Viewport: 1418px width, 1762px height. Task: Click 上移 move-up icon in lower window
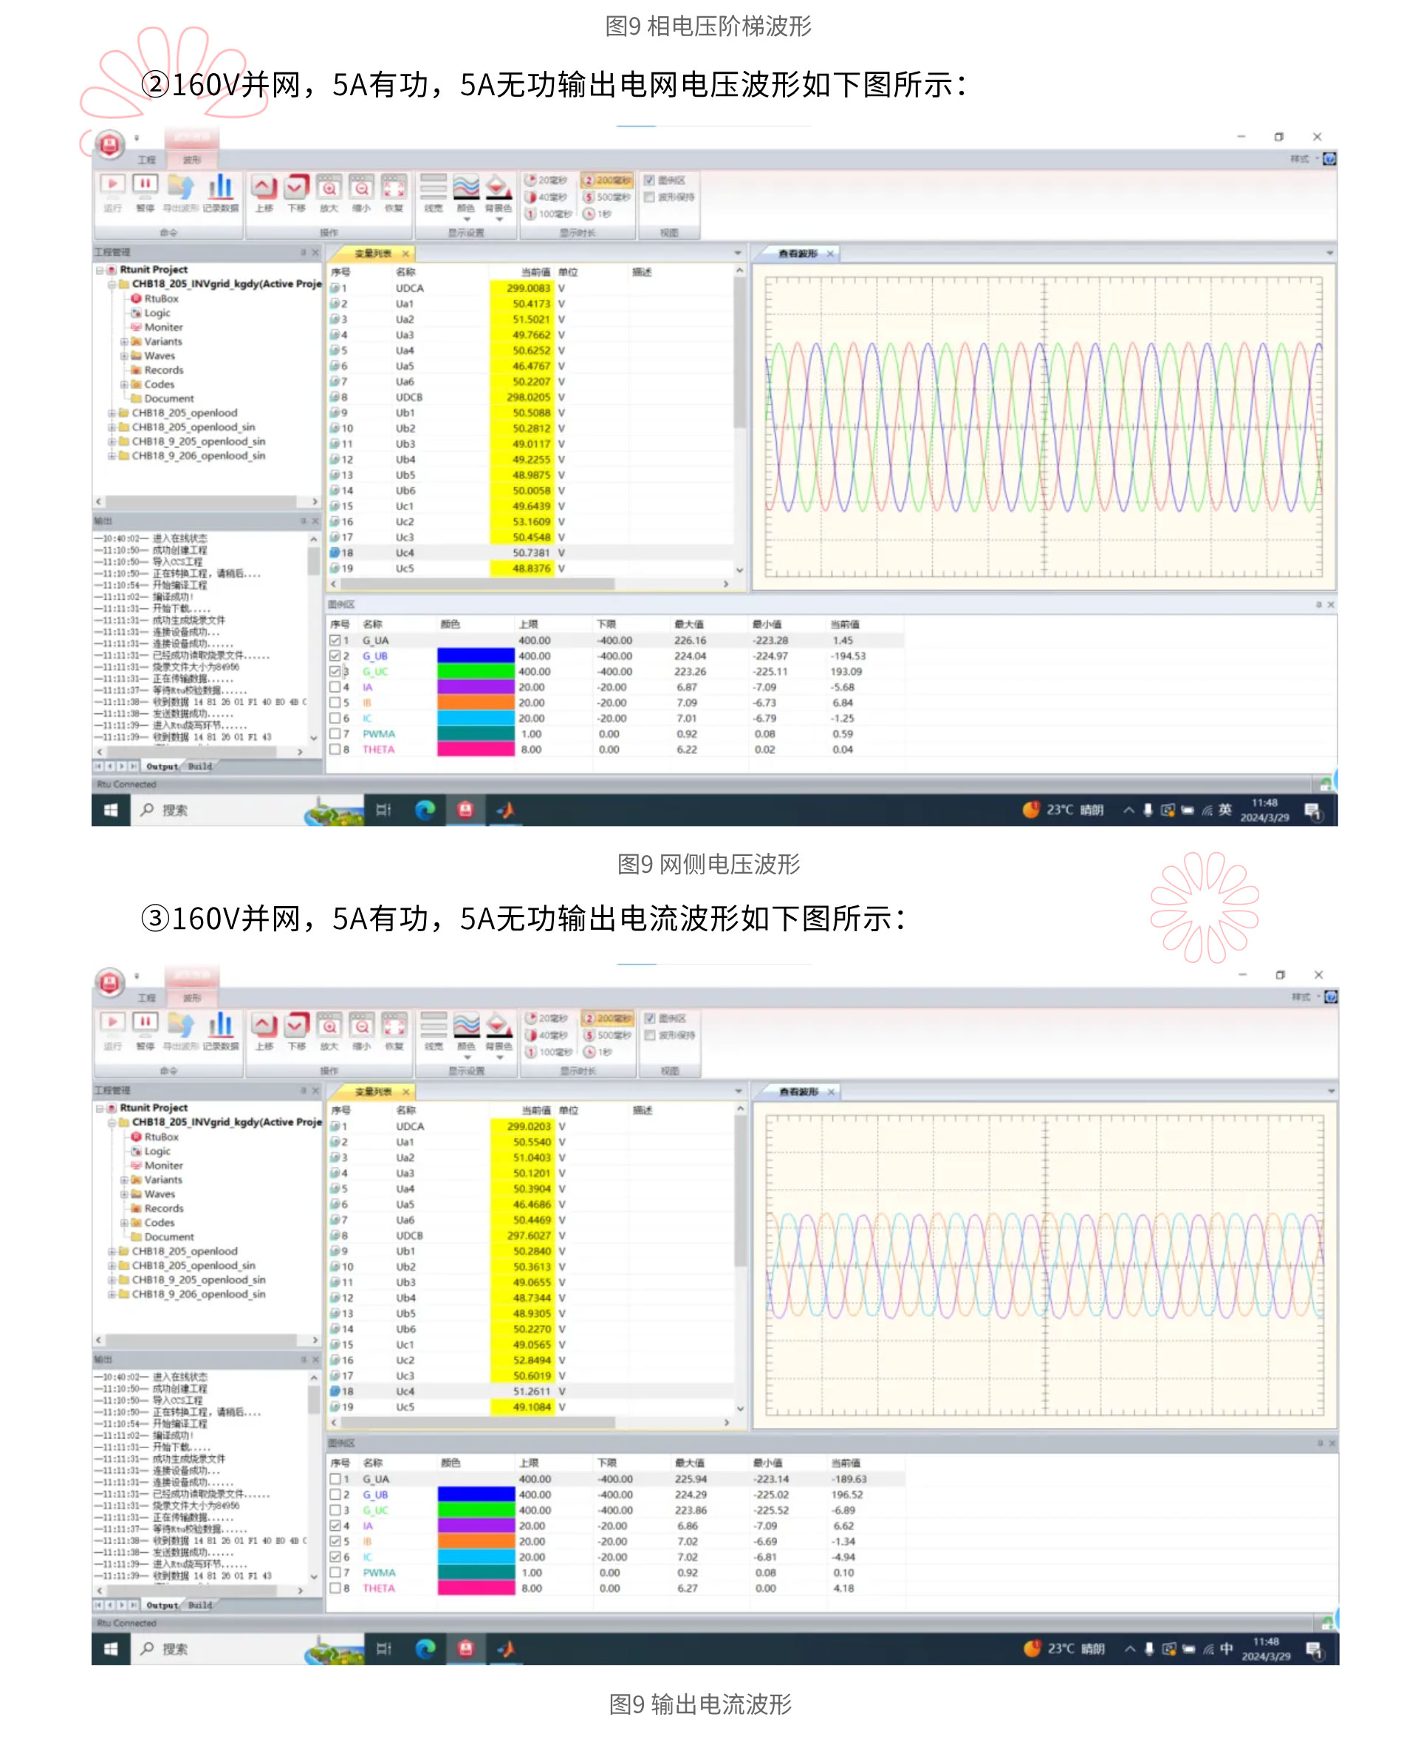coord(264,1026)
